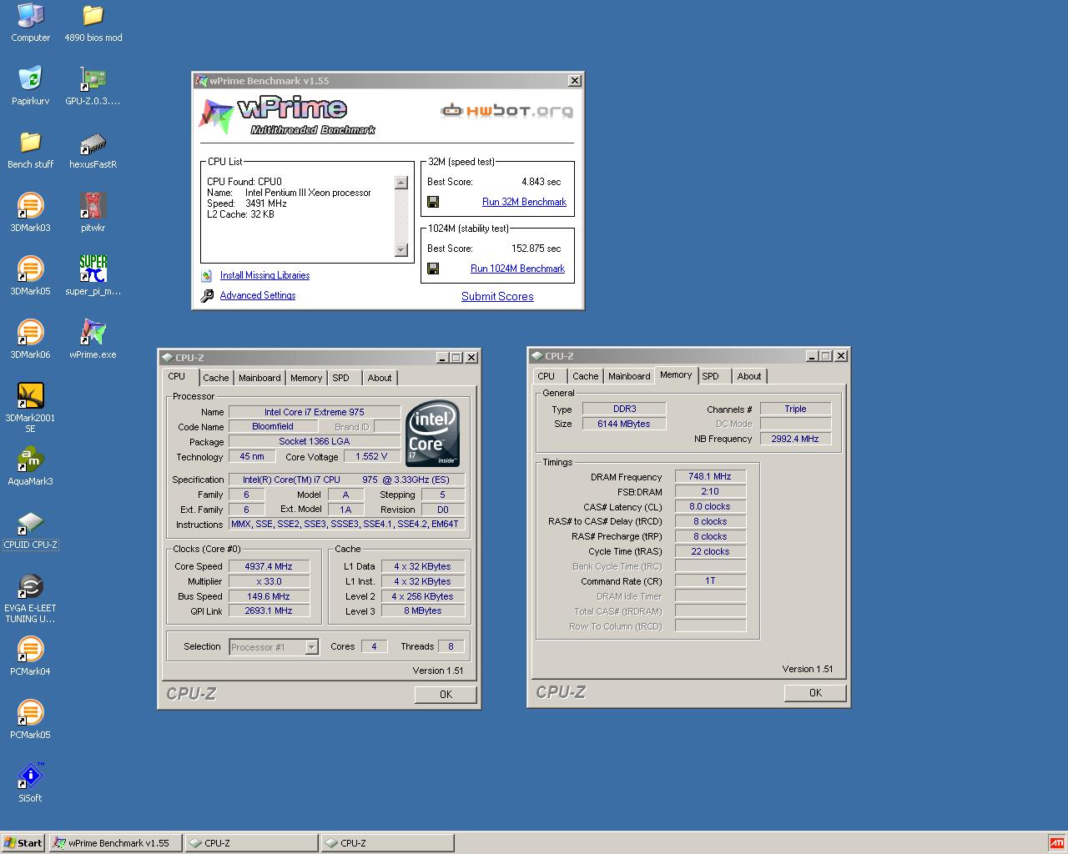Switch to the Cache tab in the left CPU-Z window
The height and width of the screenshot is (854, 1068).
215,378
